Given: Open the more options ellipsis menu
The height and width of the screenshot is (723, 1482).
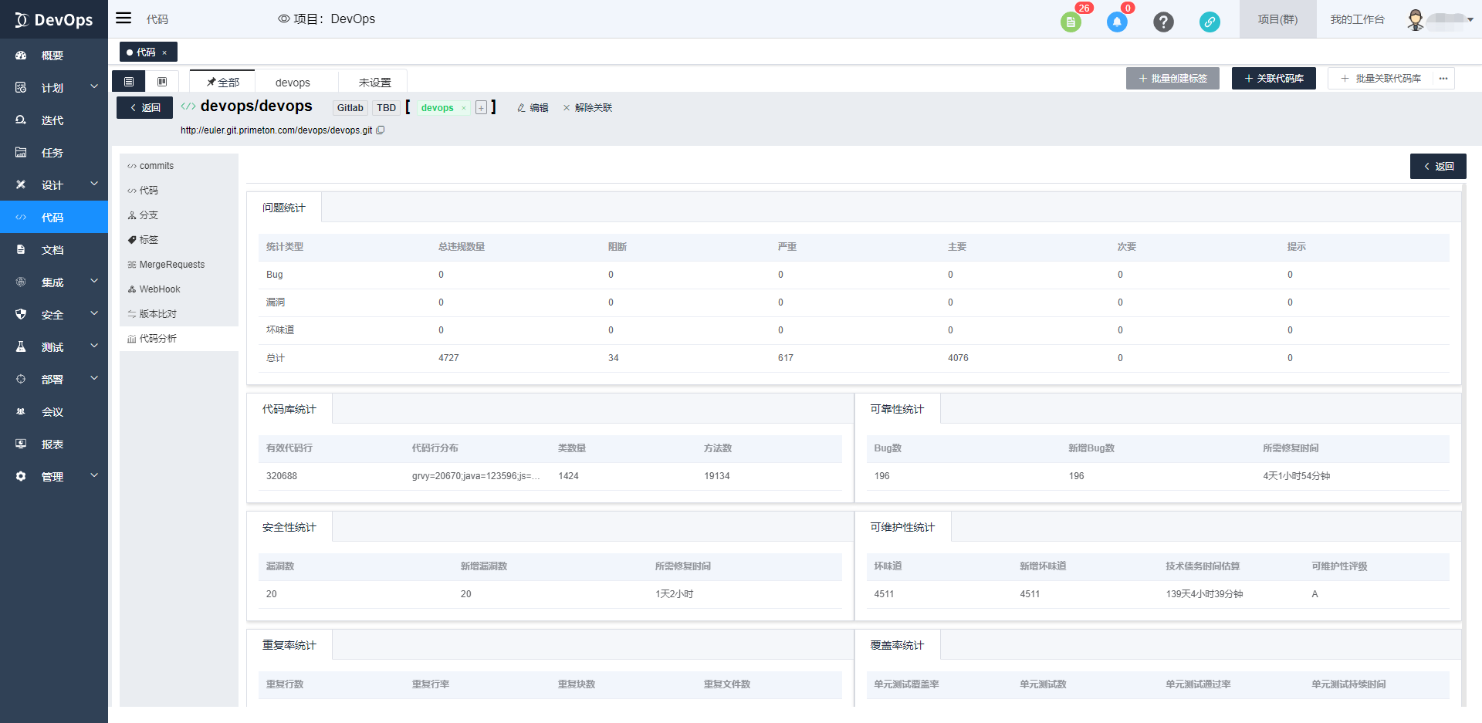Looking at the screenshot, I should (x=1443, y=79).
